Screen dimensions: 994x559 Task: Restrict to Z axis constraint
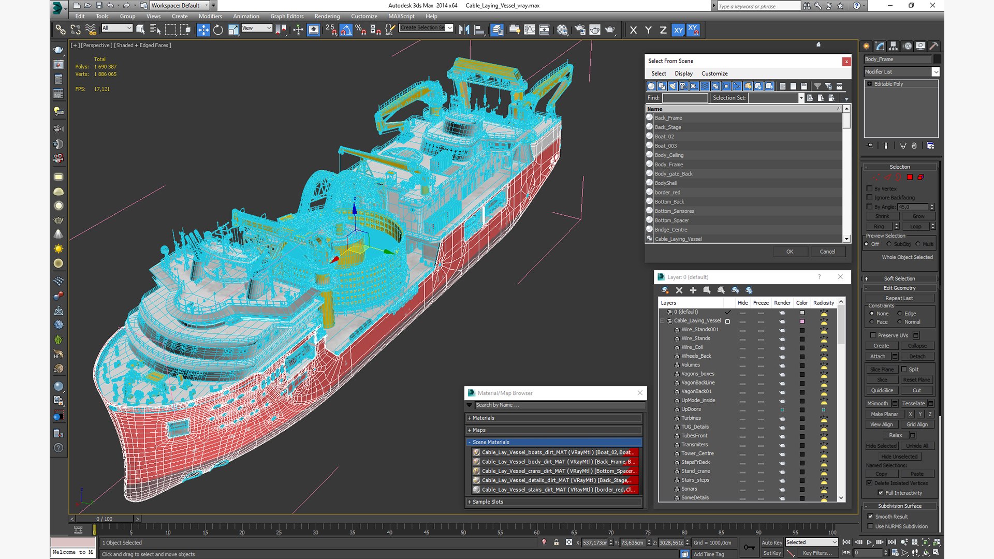coord(663,30)
